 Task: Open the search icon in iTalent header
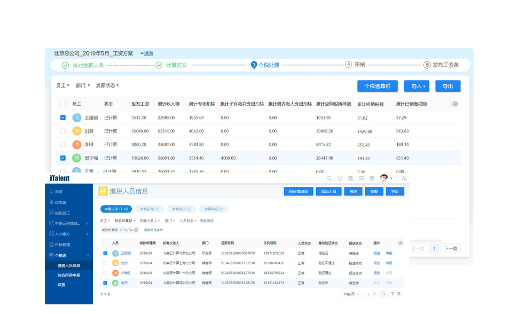[x=329, y=178]
